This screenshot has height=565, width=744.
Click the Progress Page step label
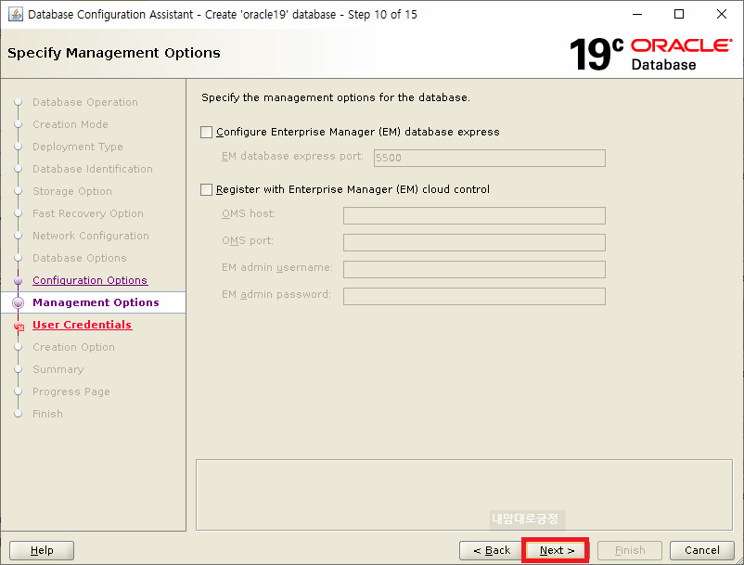tap(71, 392)
